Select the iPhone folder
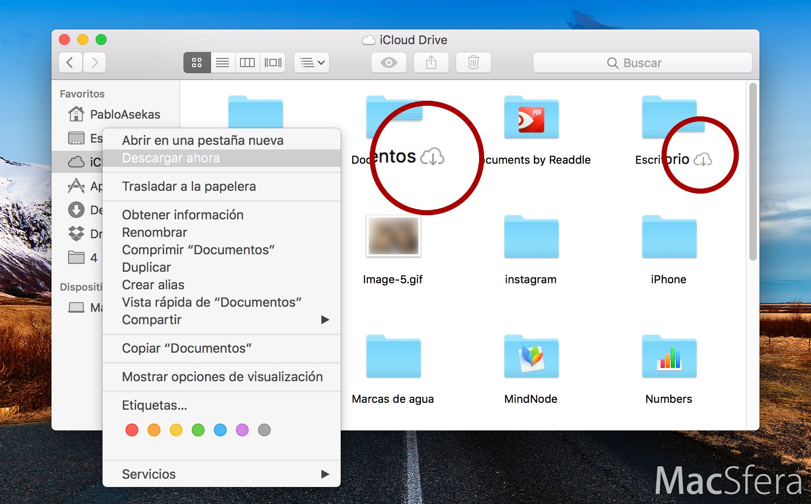This screenshot has width=811, height=504. coord(669,236)
